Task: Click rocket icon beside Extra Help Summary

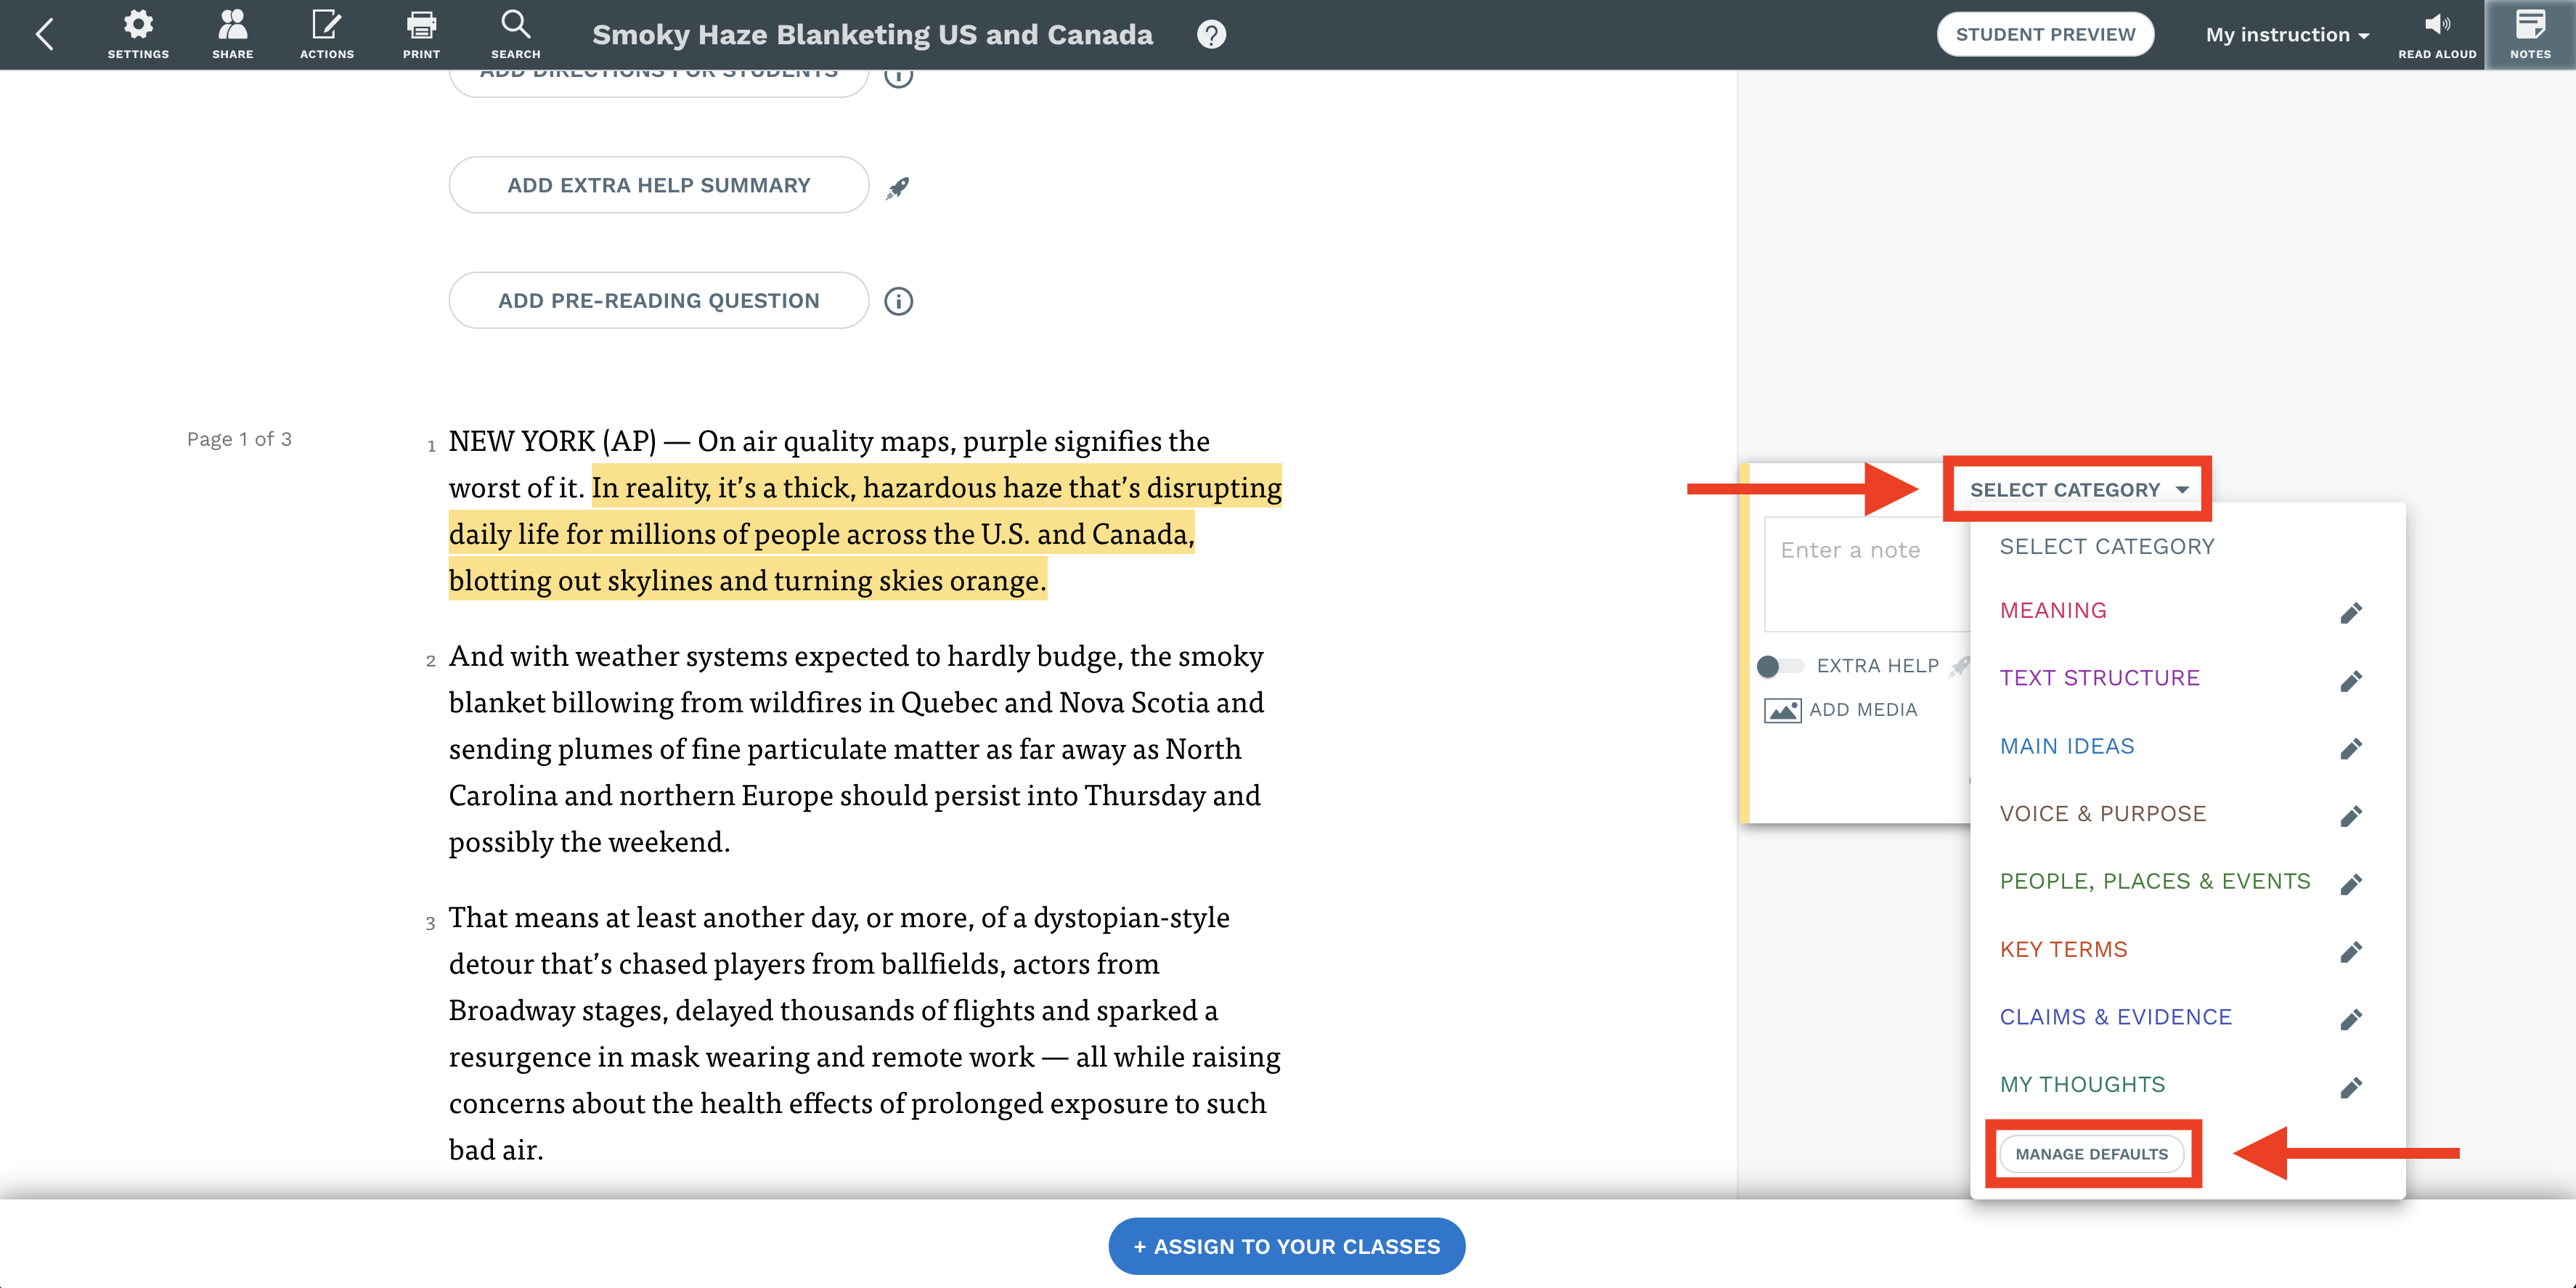Action: [897, 187]
